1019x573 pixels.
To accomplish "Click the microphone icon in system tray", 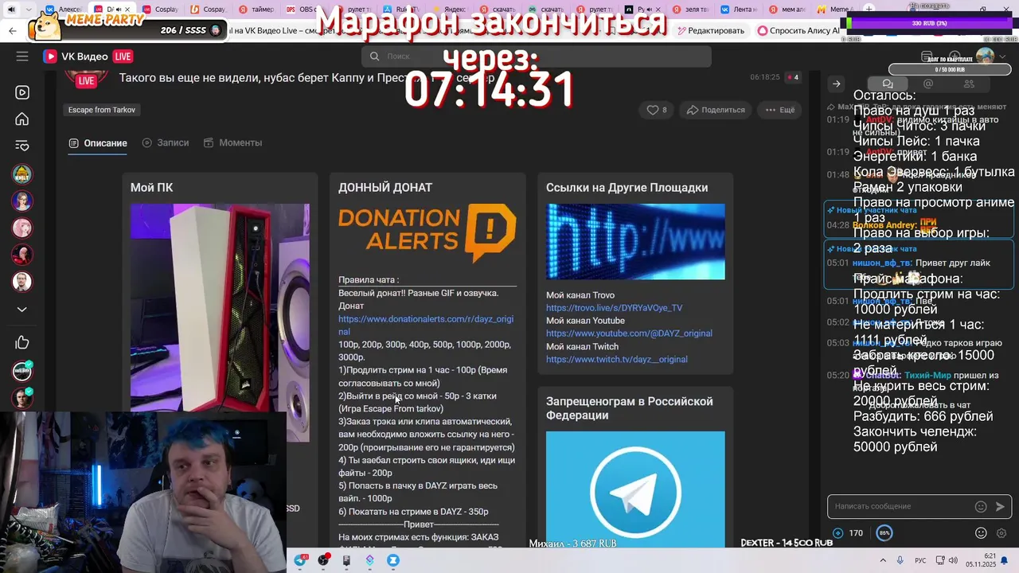I will point(900,560).
